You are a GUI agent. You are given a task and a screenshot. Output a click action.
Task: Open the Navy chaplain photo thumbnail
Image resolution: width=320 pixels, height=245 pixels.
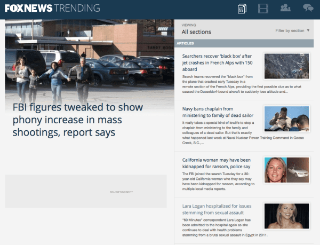pos(287,119)
